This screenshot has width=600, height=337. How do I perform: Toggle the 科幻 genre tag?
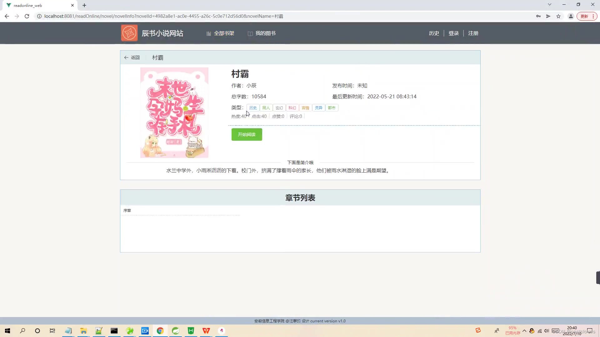[x=292, y=108]
